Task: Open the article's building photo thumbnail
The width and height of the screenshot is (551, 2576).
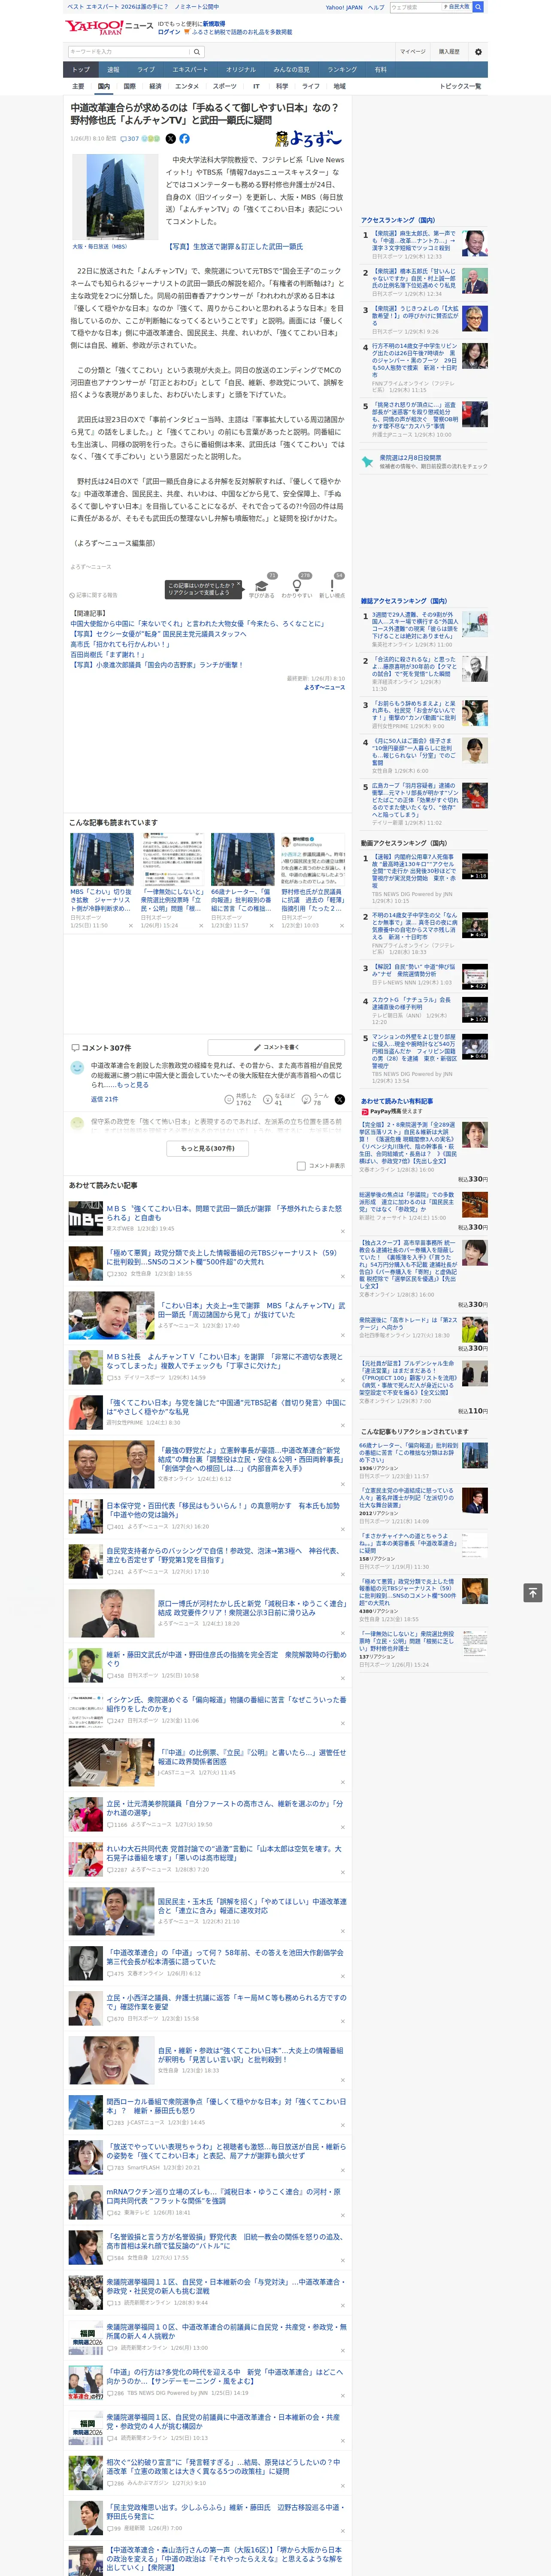Action: coord(115,197)
